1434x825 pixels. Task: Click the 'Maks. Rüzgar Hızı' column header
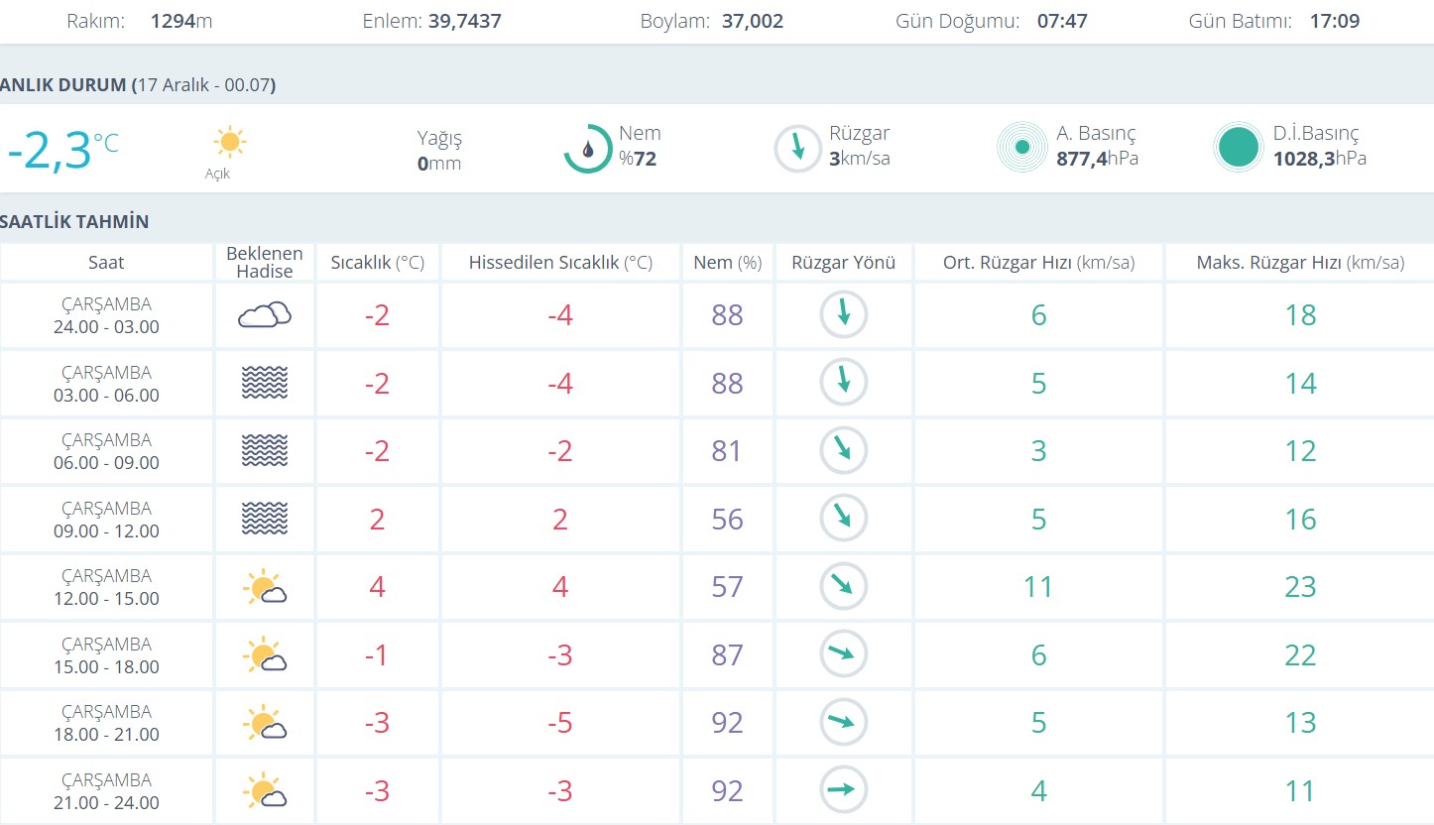click(1299, 263)
